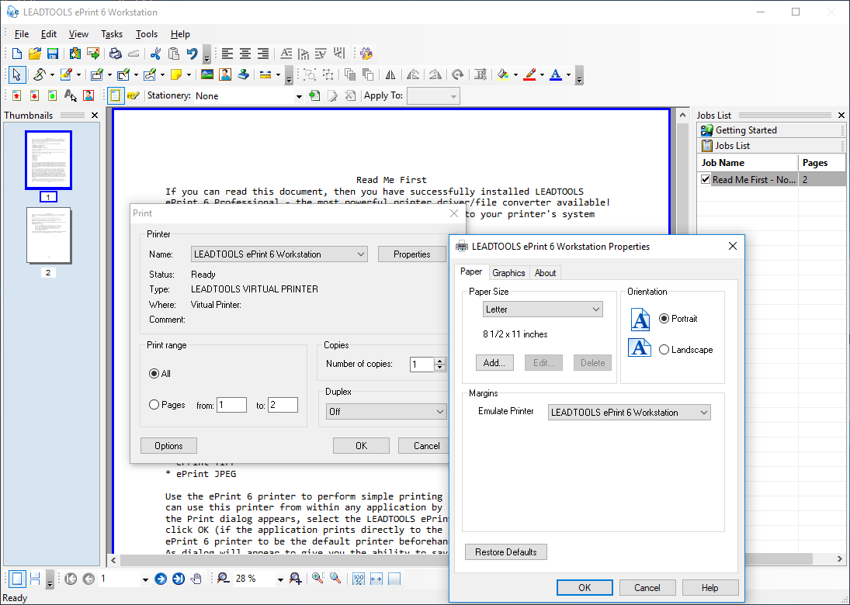This screenshot has height=605, width=850.
Task: Open the Tasks menu
Action: 112,33
